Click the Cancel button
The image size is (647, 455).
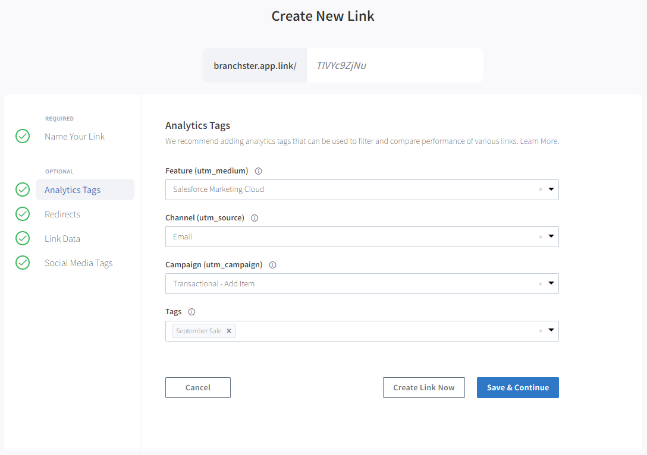tap(198, 387)
